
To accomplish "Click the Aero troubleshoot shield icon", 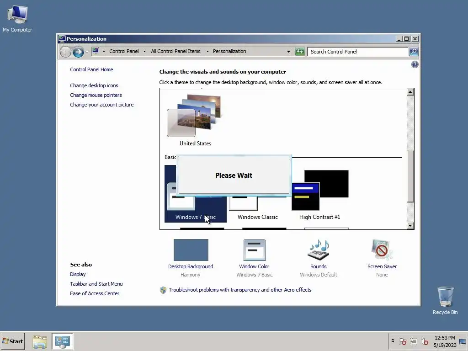I will pyautogui.click(x=163, y=290).
